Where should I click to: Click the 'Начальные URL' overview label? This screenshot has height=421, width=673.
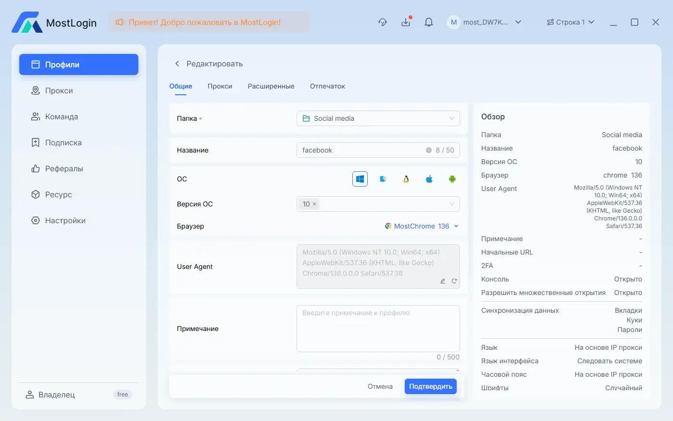[x=507, y=252]
